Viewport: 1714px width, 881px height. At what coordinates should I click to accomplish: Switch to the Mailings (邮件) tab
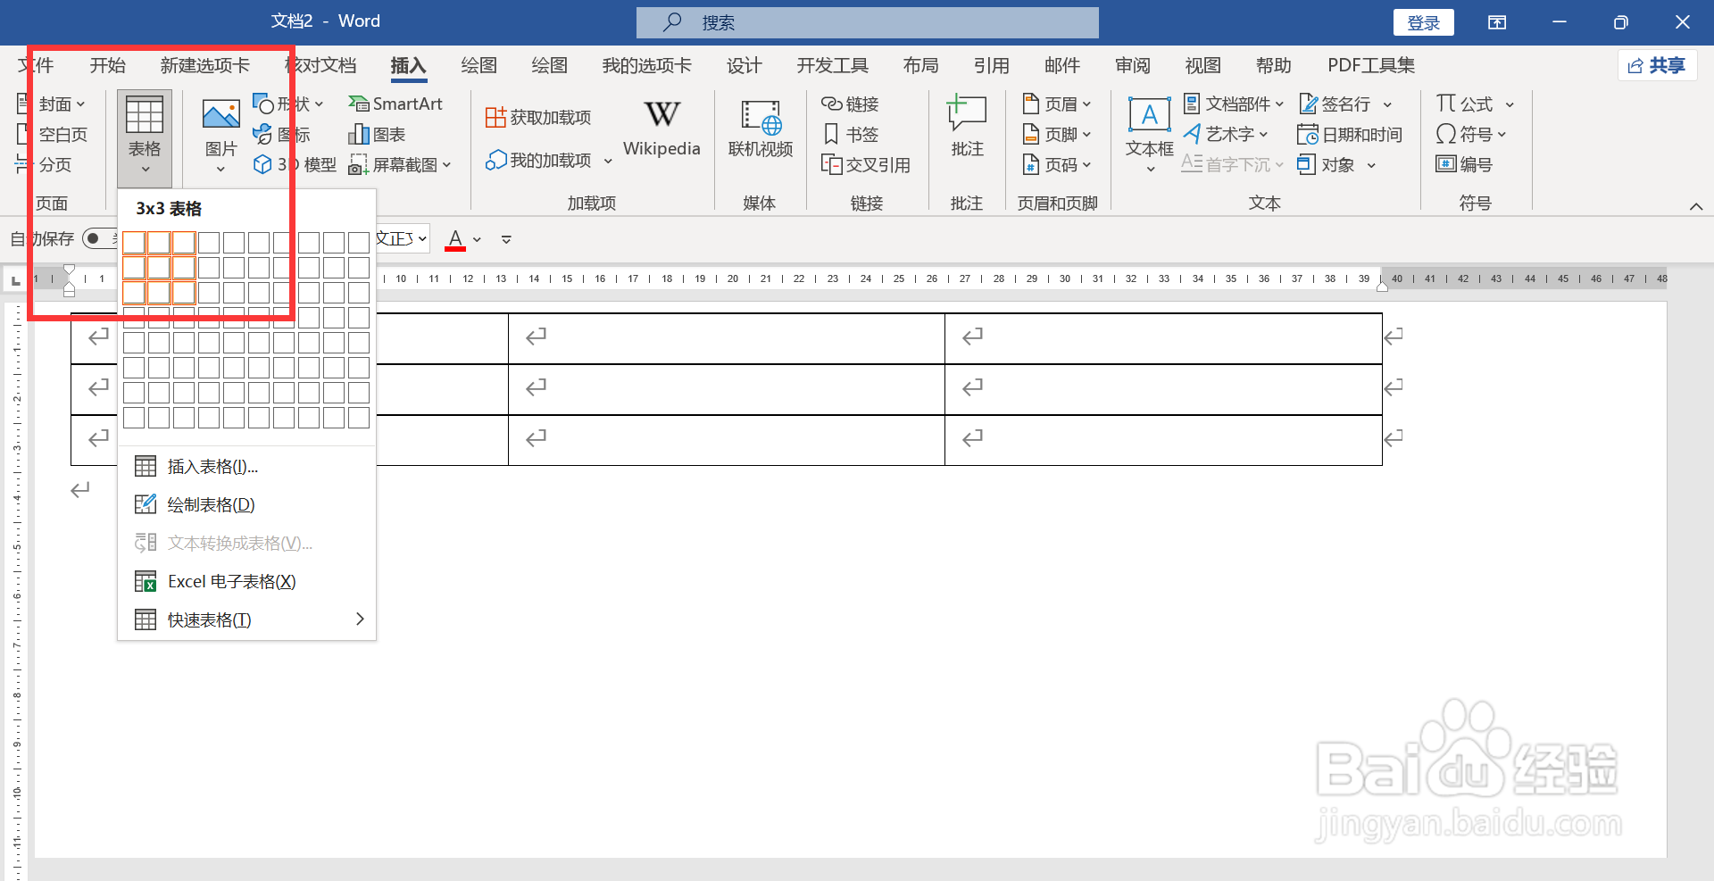coord(1061,65)
